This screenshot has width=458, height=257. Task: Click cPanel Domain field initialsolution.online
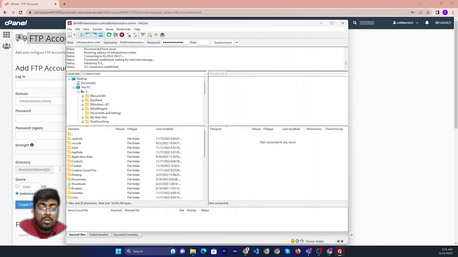(x=41, y=101)
